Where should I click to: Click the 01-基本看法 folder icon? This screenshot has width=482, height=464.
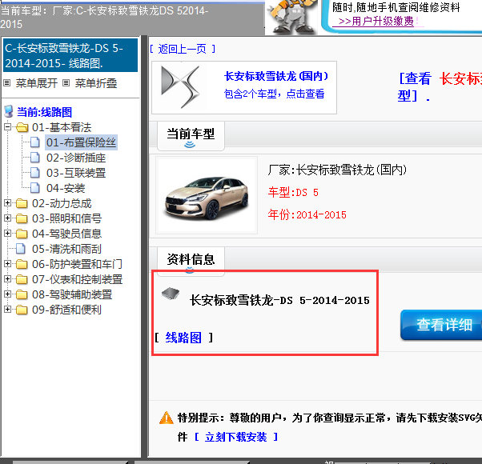pos(22,127)
